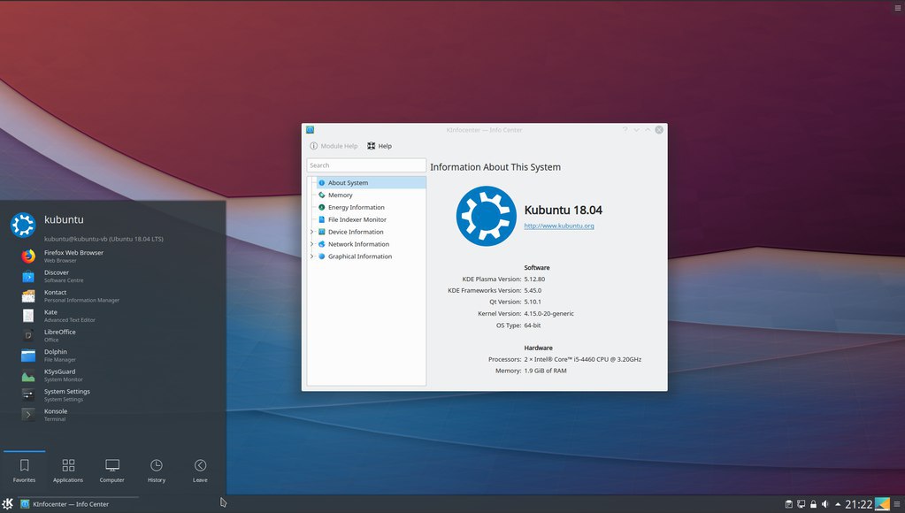905x513 pixels.
Task: Click the KInfocenter window menu icon in title bar
Action: click(x=310, y=130)
